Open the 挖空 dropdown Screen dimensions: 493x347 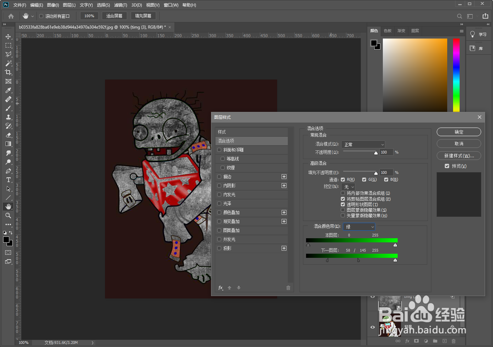coord(348,187)
